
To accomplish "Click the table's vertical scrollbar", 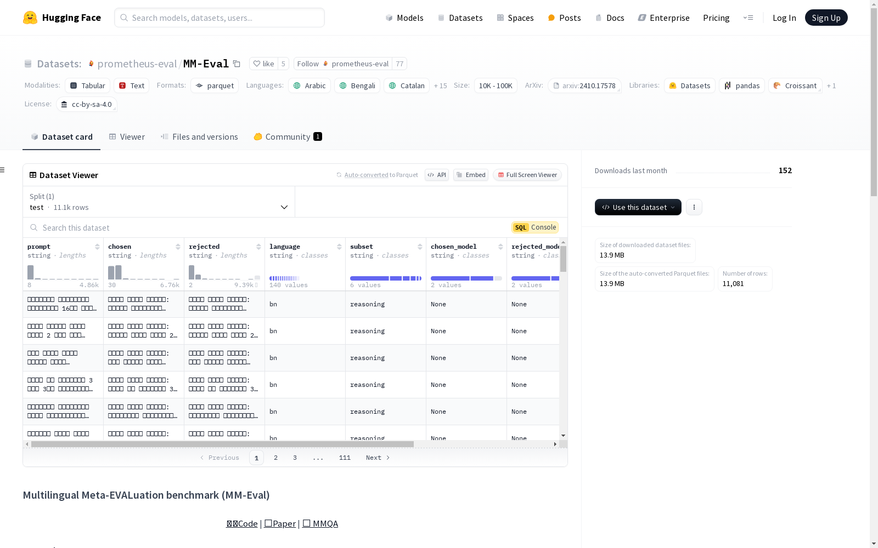I will (563, 259).
